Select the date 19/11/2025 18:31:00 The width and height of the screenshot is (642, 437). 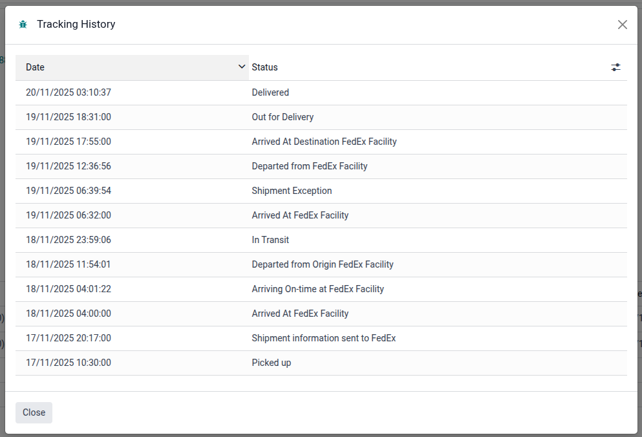(69, 117)
